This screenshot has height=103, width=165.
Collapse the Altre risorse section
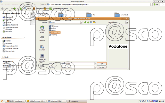(x=25, y=37)
